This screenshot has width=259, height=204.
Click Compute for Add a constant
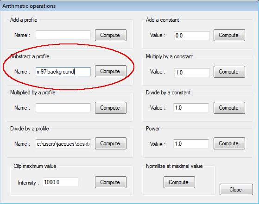click(x=229, y=35)
